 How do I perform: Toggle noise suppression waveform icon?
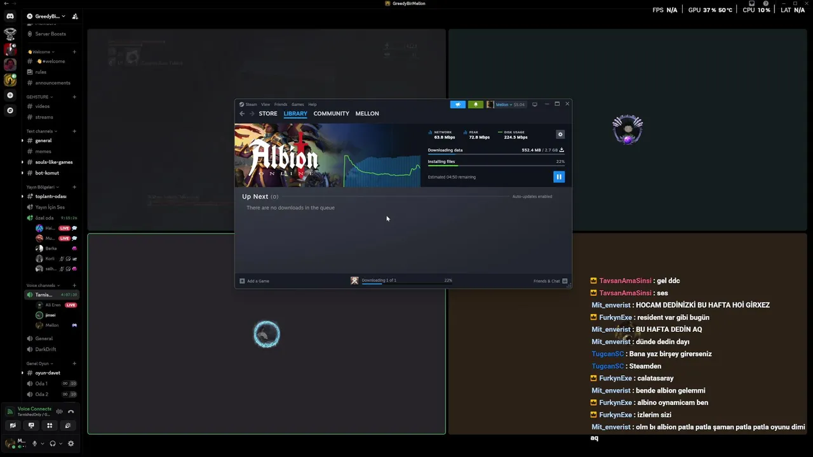[59, 411]
